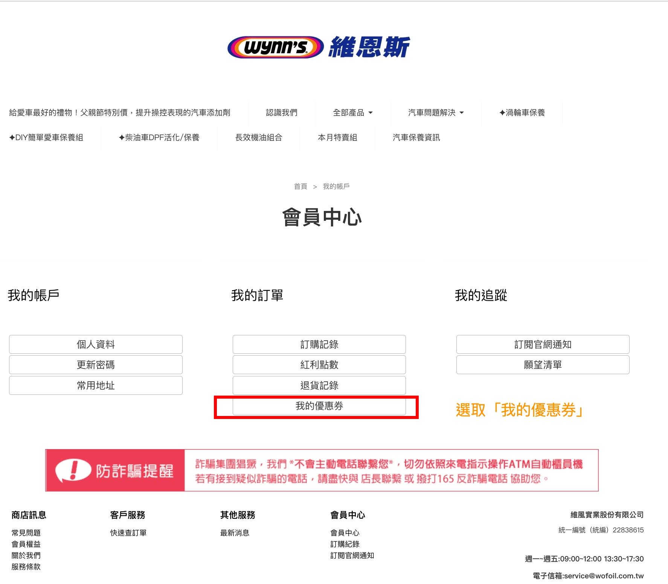Click the 更新密碼 button
This screenshot has width=668, height=584.
click(x=96, y=365)
